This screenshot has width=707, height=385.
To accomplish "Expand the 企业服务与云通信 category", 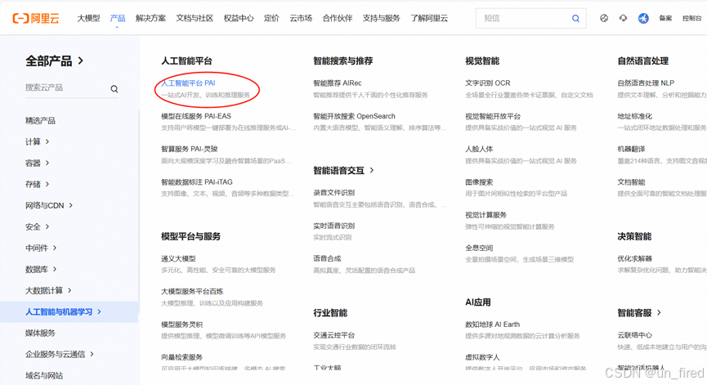I will (x=60, y=354).
